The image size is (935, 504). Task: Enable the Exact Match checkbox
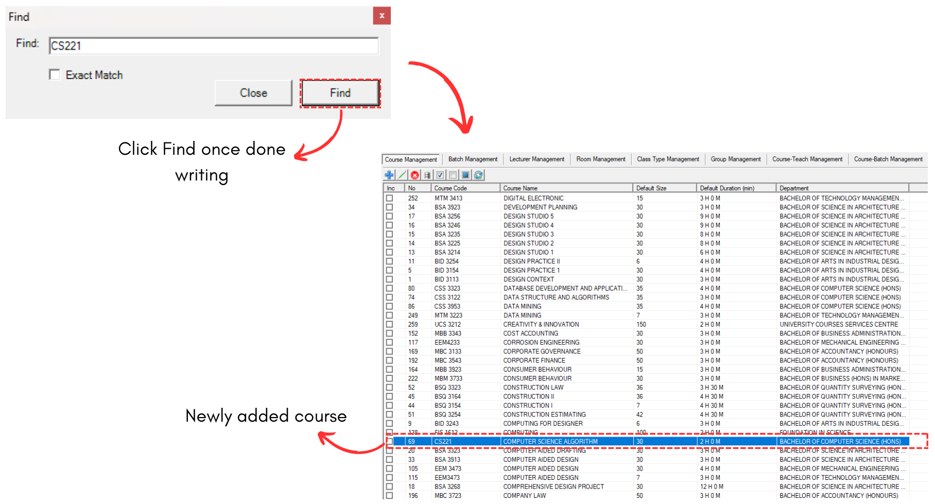point(55,75)
